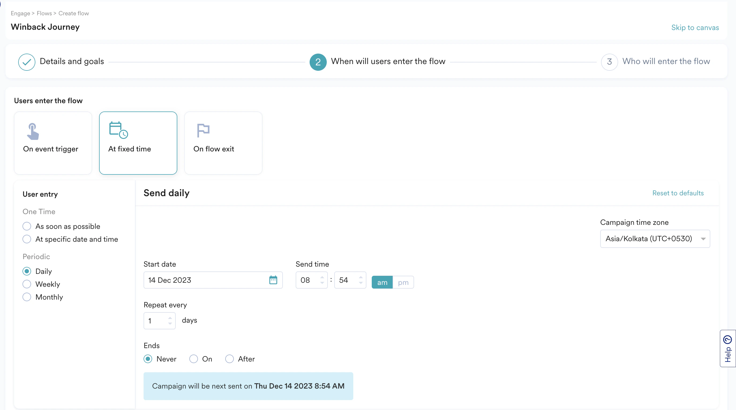
Task: Increase hour with Send time up arrow
Action: tap(322, 277)
